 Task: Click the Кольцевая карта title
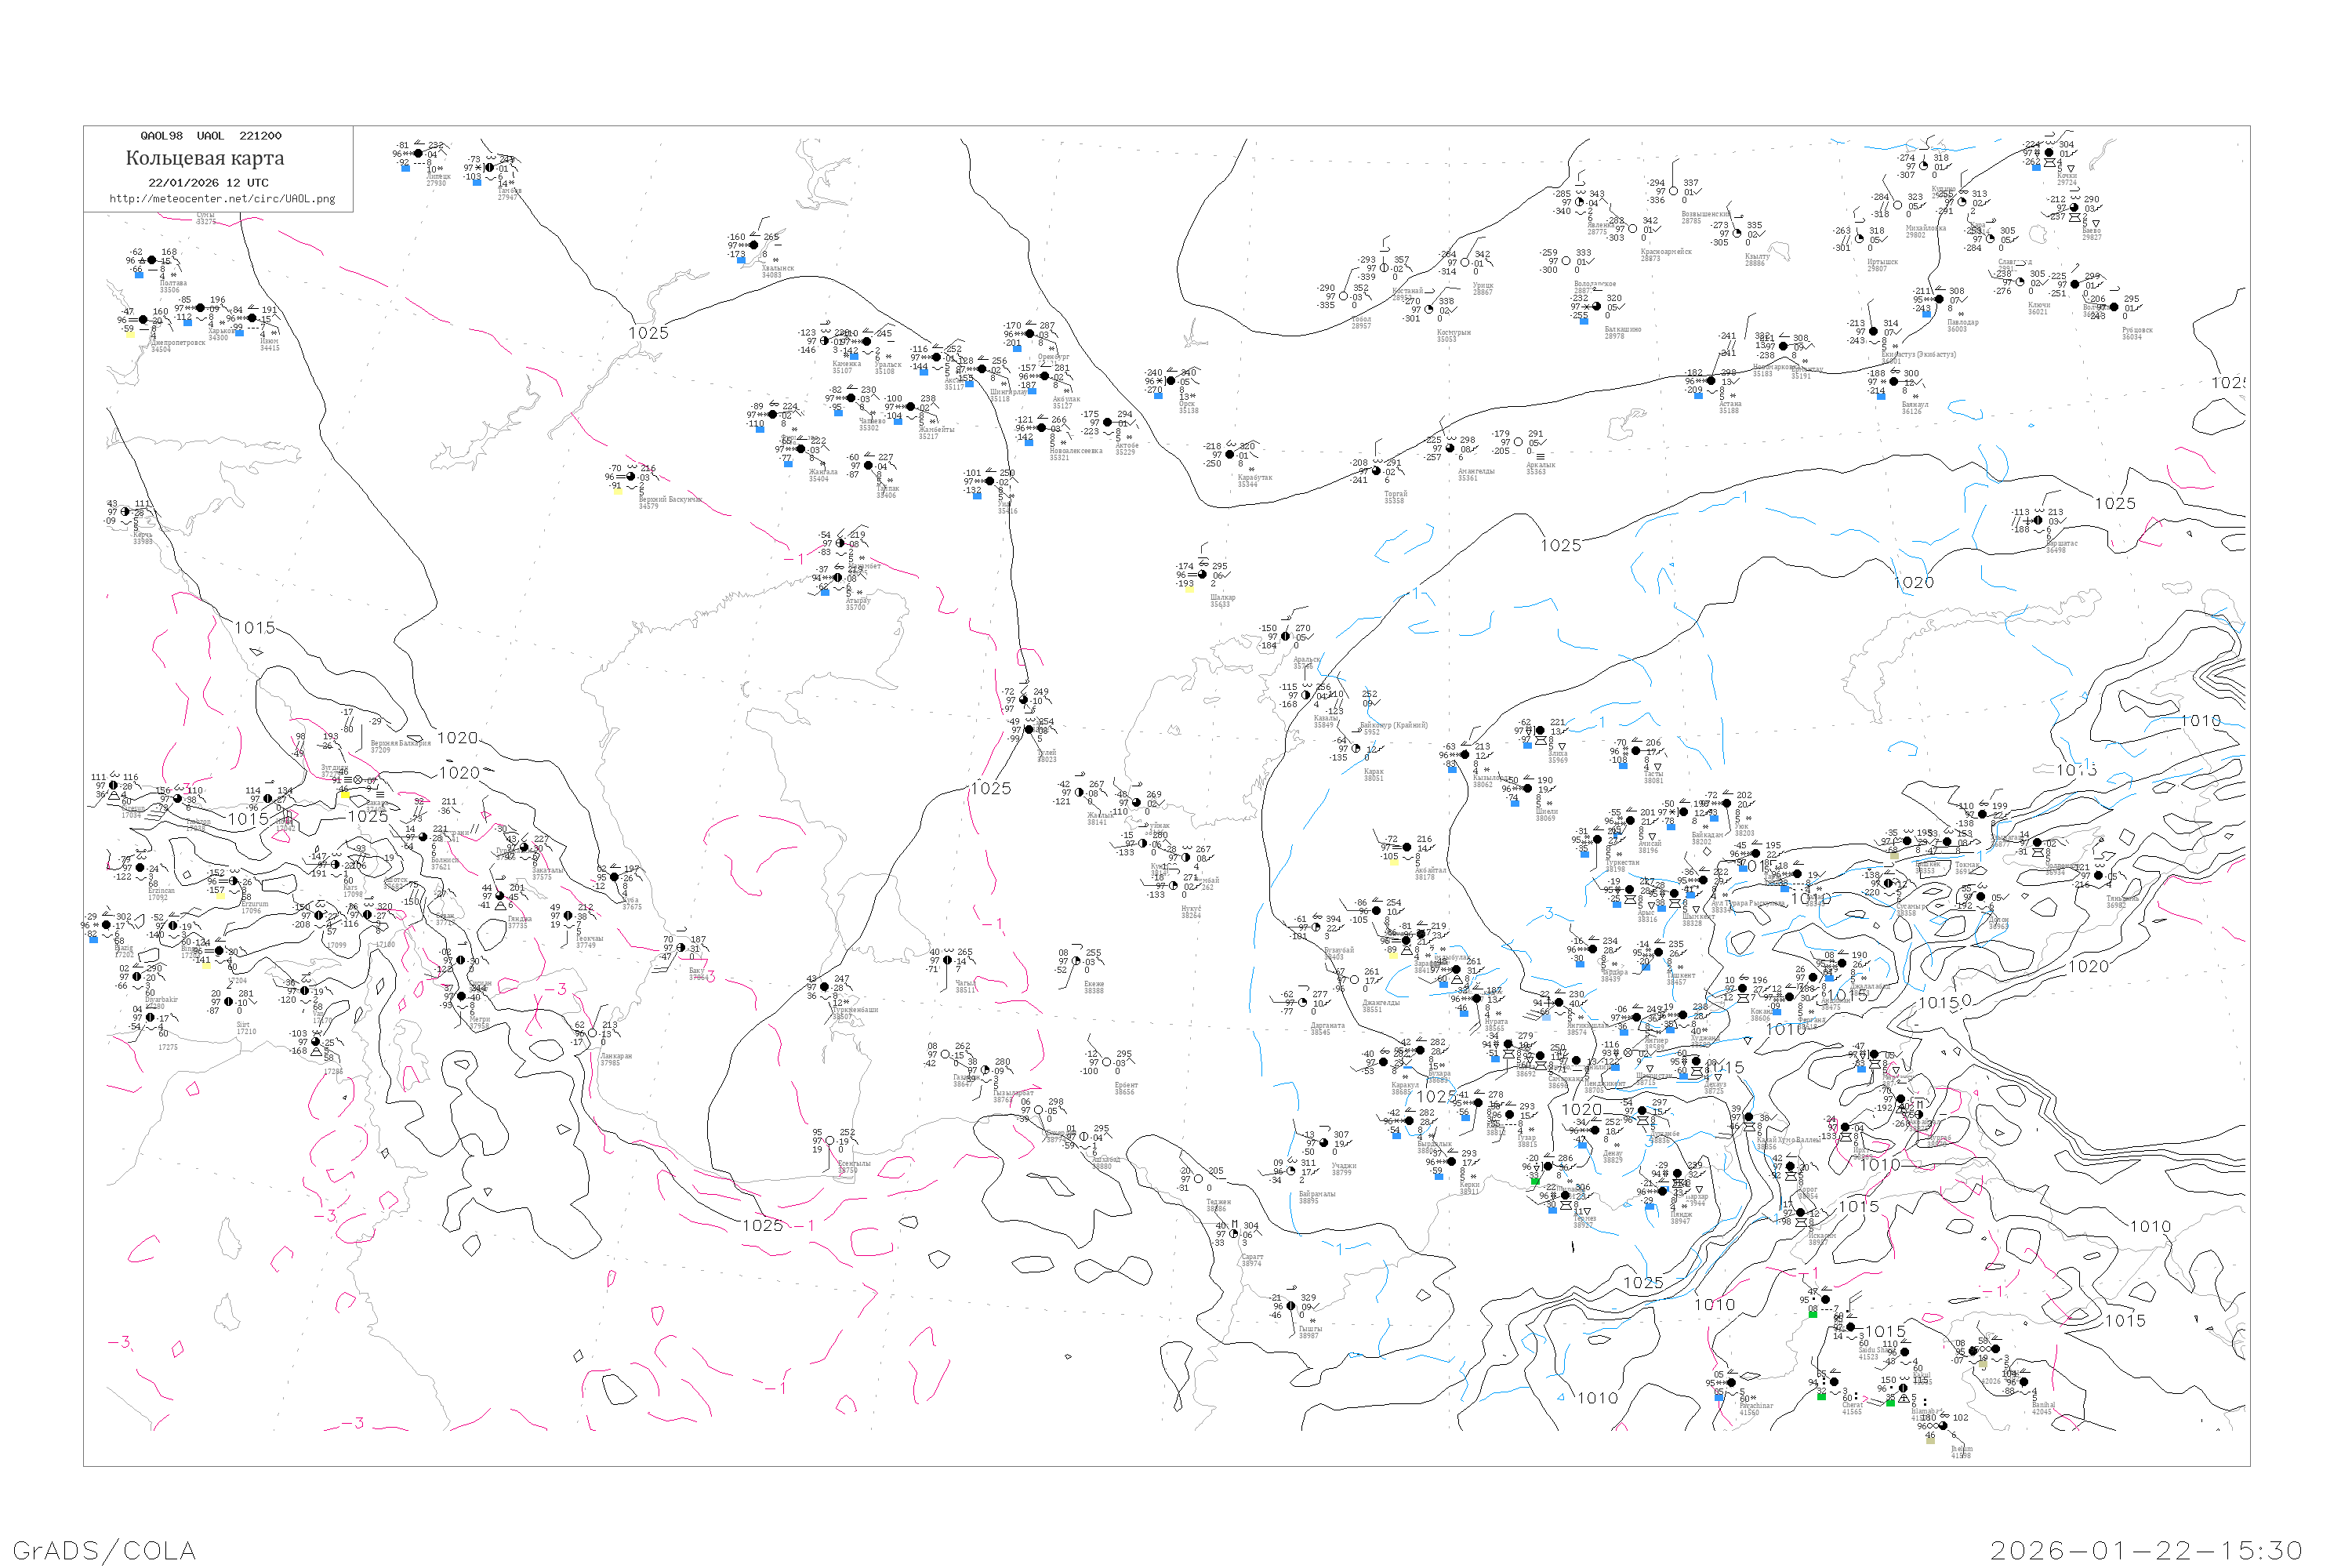click(x=205, y=158)
